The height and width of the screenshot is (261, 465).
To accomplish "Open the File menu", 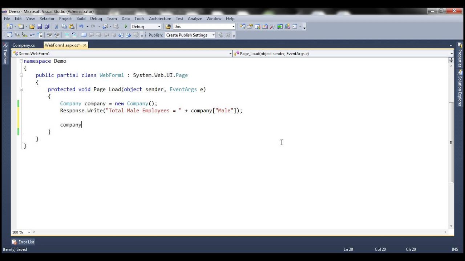I will coord(7,18).
